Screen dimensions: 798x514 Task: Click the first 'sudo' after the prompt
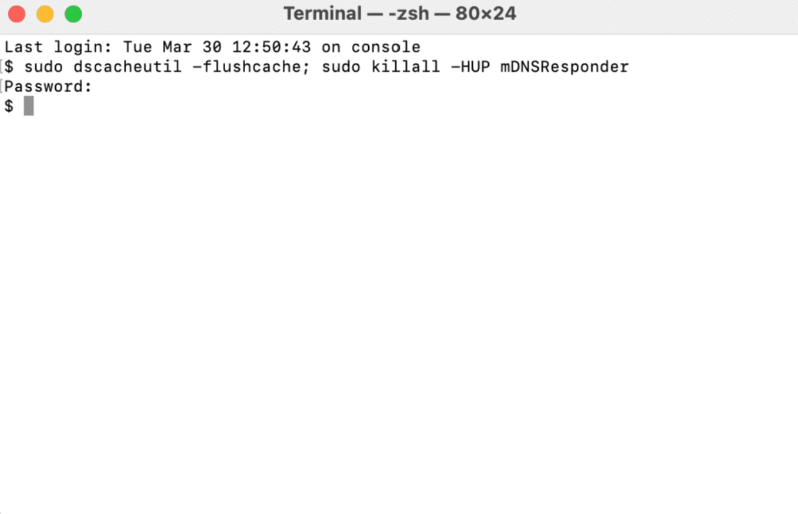44,67
